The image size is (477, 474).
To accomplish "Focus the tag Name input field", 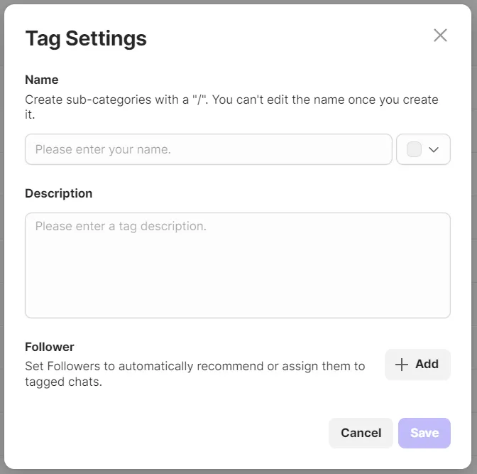I will pyautogui.click(x=208, y=149).
